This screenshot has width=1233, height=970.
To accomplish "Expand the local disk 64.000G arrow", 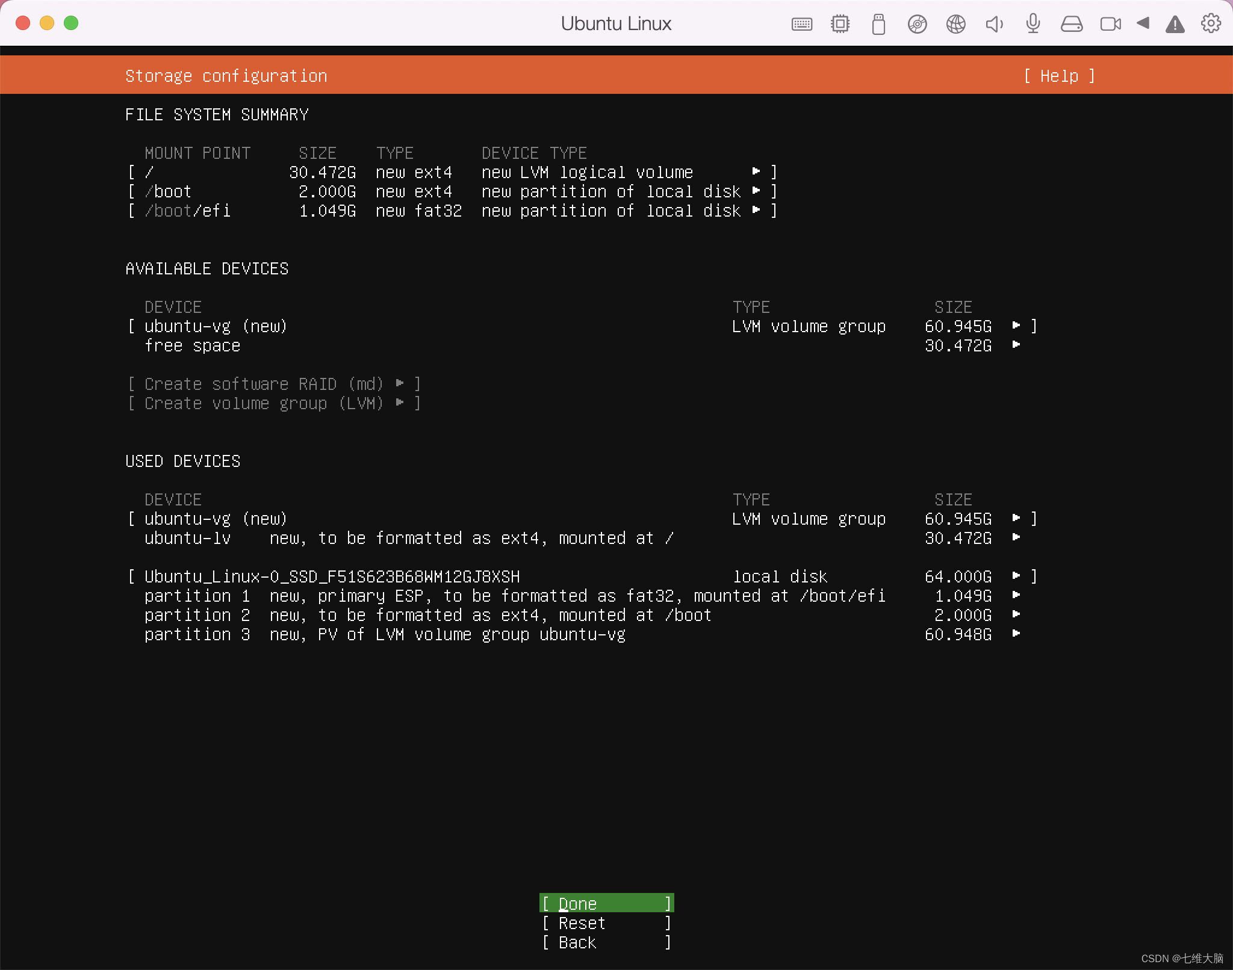I will click(1016, 576).
